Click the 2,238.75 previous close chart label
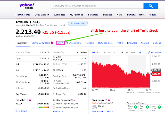The width and height of the screenshot is (165, 116). click(x=156, y=70)
